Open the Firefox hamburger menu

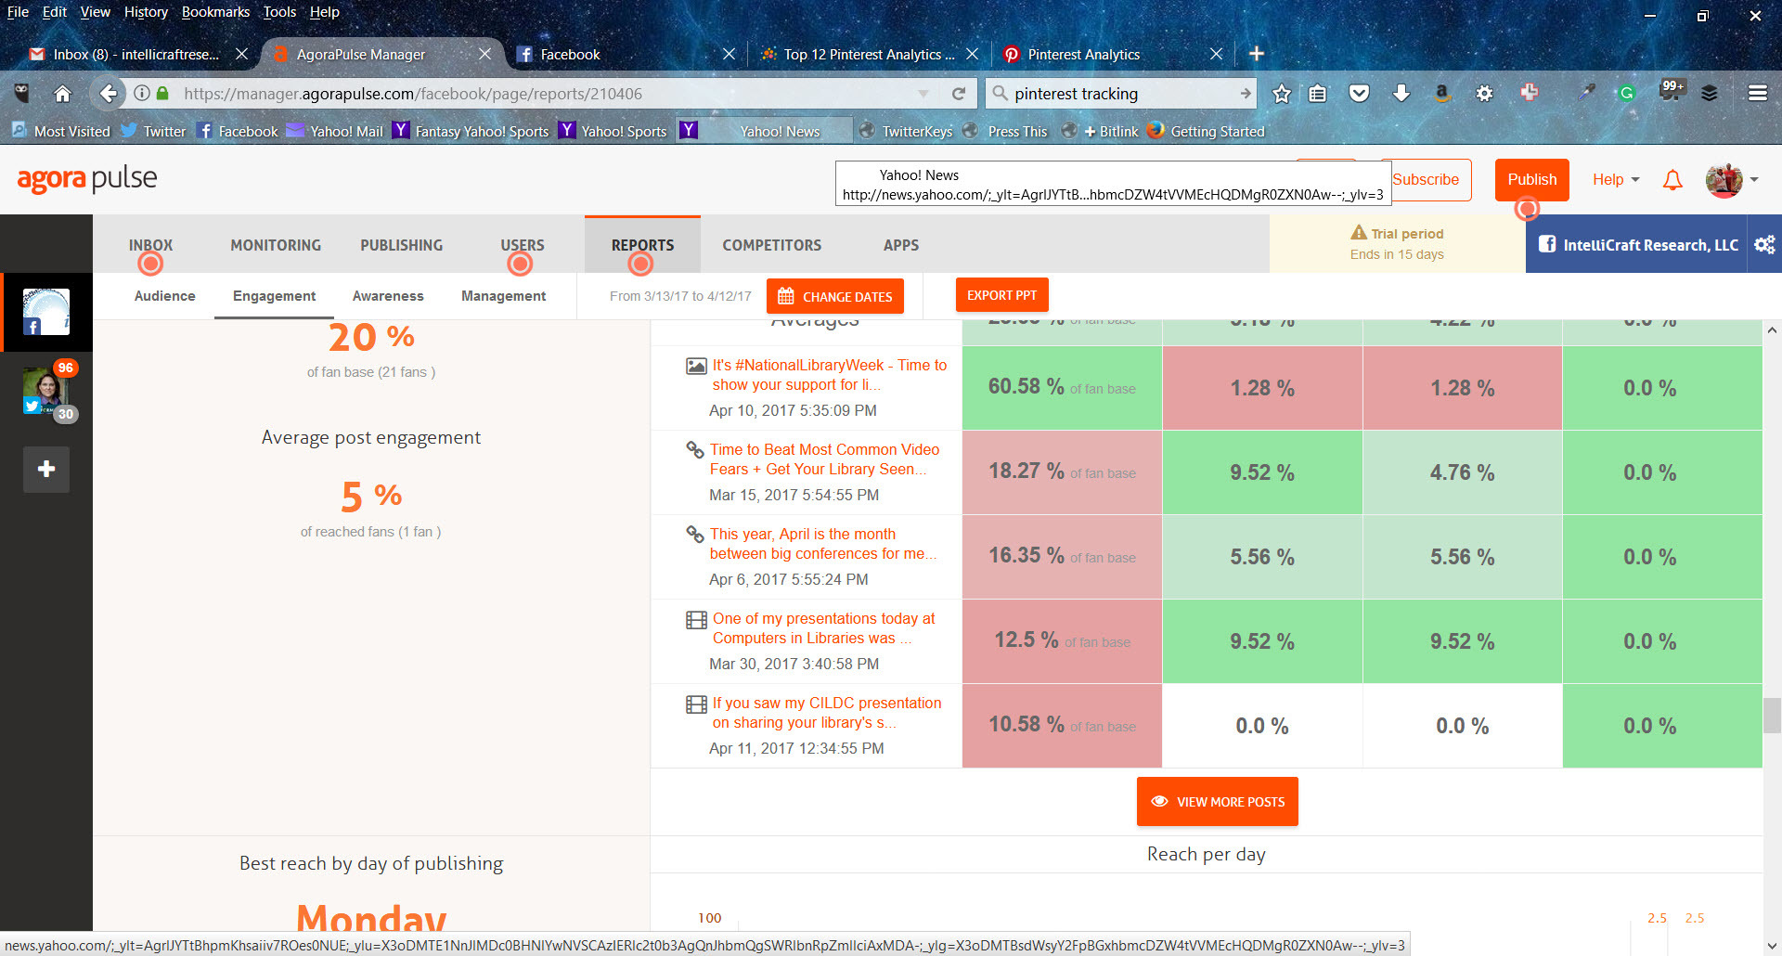pos(1757,93)
